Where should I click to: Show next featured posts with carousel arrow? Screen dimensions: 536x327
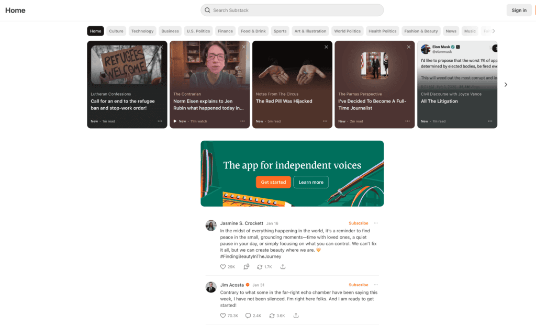pos(506,84)
